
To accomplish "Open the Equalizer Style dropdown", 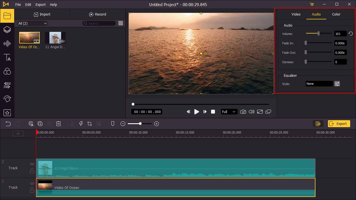I will pos(319,84).
